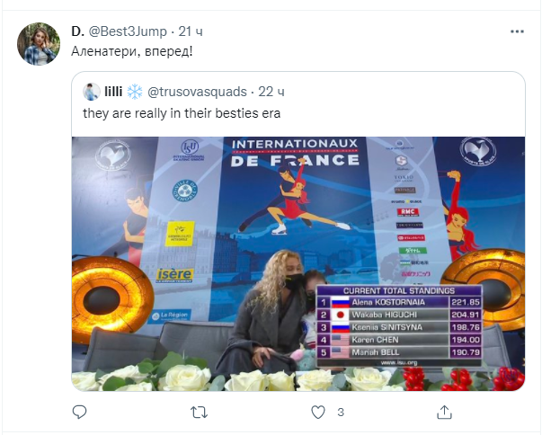Viewport: 542px width, 435px height.
Task: Click the snowflake emoji beside lilli's name
Action: click(132, 92)
